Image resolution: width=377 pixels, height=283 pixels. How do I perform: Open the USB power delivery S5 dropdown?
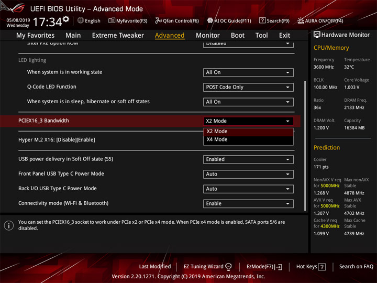pyautogui.click(x=248, y=159)
